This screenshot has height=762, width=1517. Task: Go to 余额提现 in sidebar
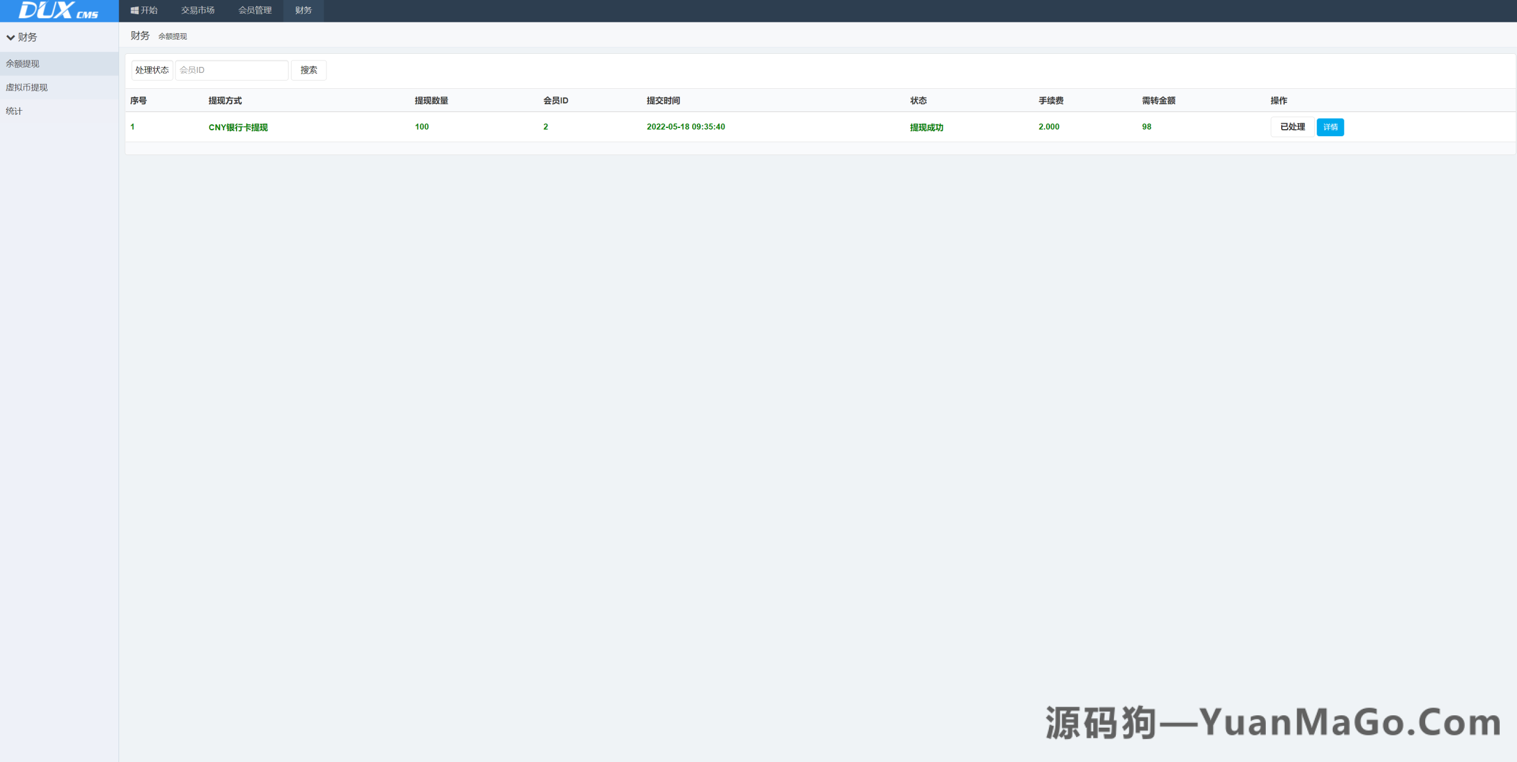[x=23, y=63]
